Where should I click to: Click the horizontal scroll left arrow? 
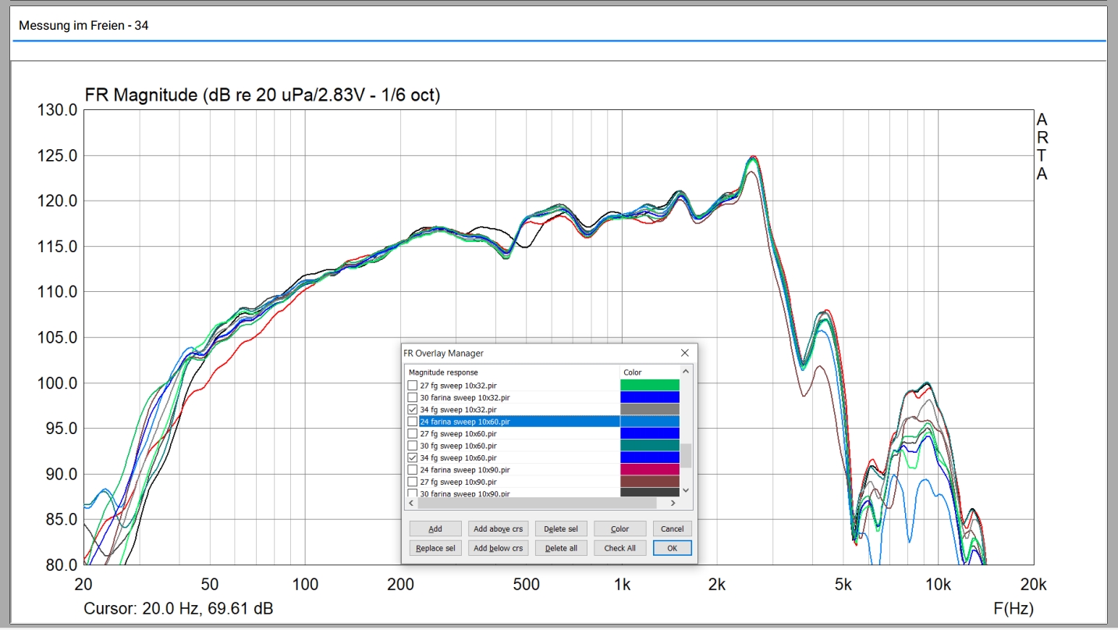click(x=412, y=504)
